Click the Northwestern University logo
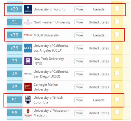The image size is (131, 121). pyautogui.click(x=28, y=22)
